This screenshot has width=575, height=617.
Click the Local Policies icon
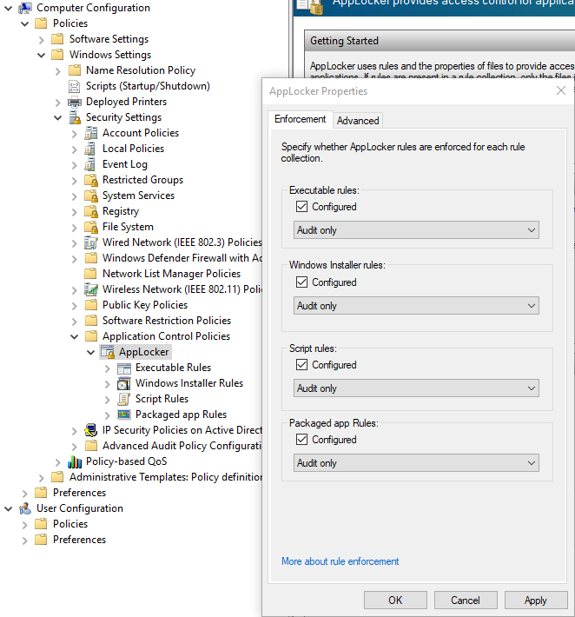click(x=90, y=149)
